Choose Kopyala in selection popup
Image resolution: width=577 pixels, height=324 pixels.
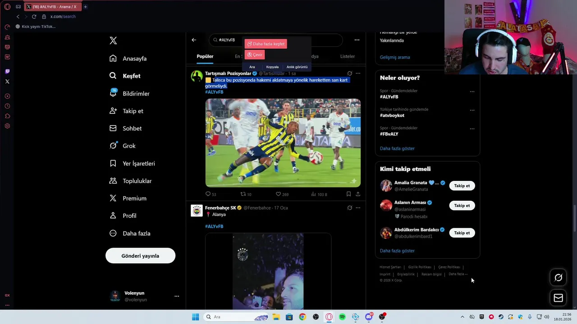pos(272,67)
